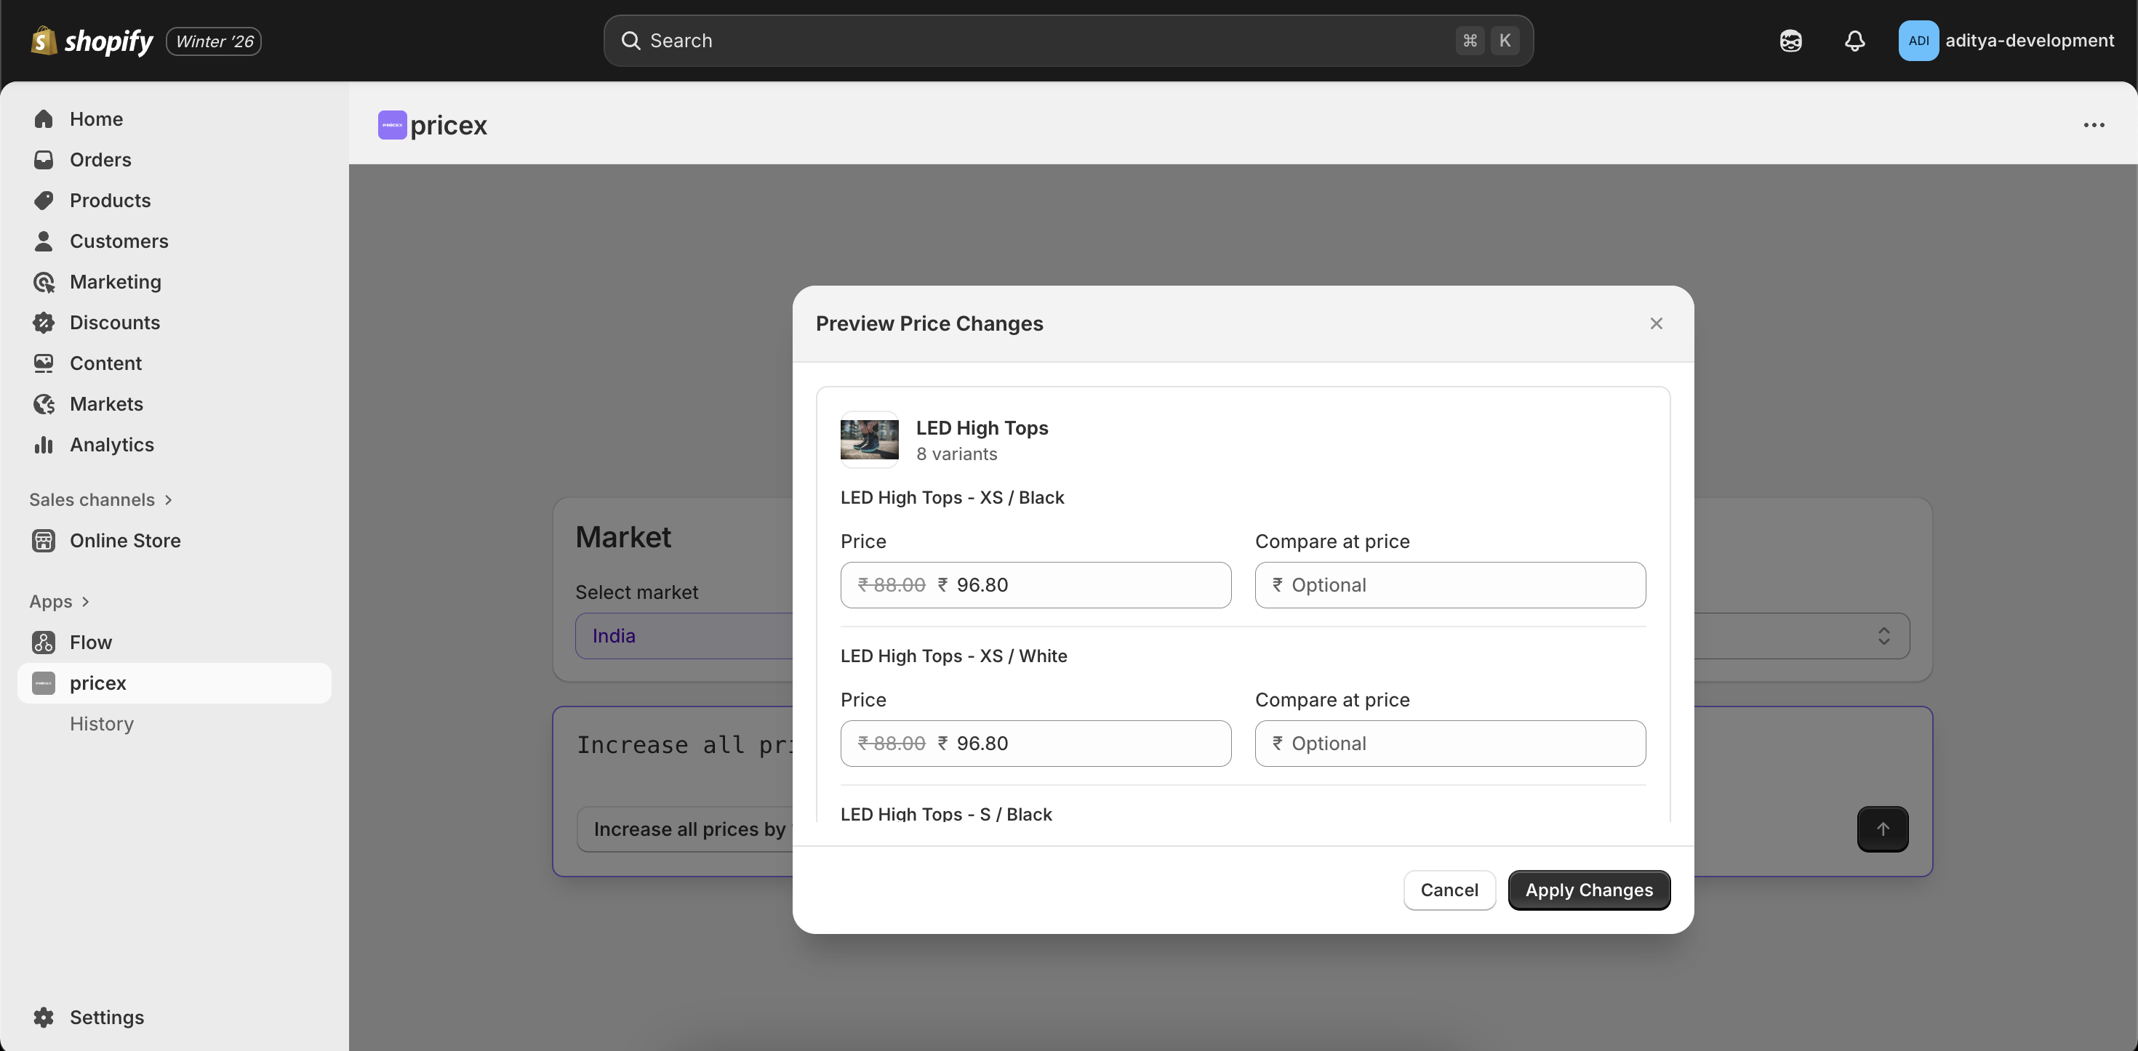Click the Flow app icon
The height and width of the screenshot is (1051, 2138).
click(x=44, y=642)
